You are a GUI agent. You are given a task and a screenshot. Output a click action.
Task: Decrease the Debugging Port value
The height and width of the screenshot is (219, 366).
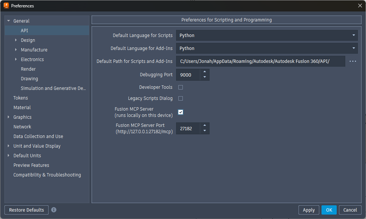click(205, 77)
